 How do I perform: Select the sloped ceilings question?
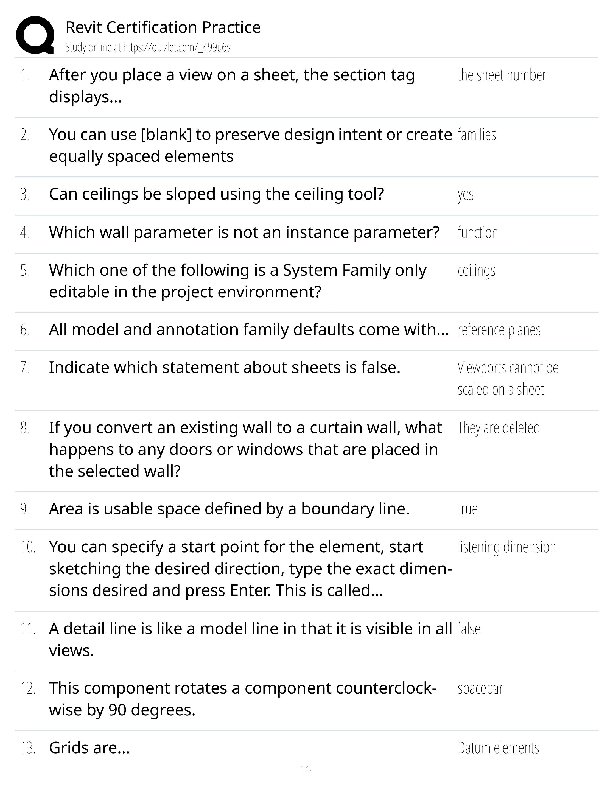(x=216, y=194)
